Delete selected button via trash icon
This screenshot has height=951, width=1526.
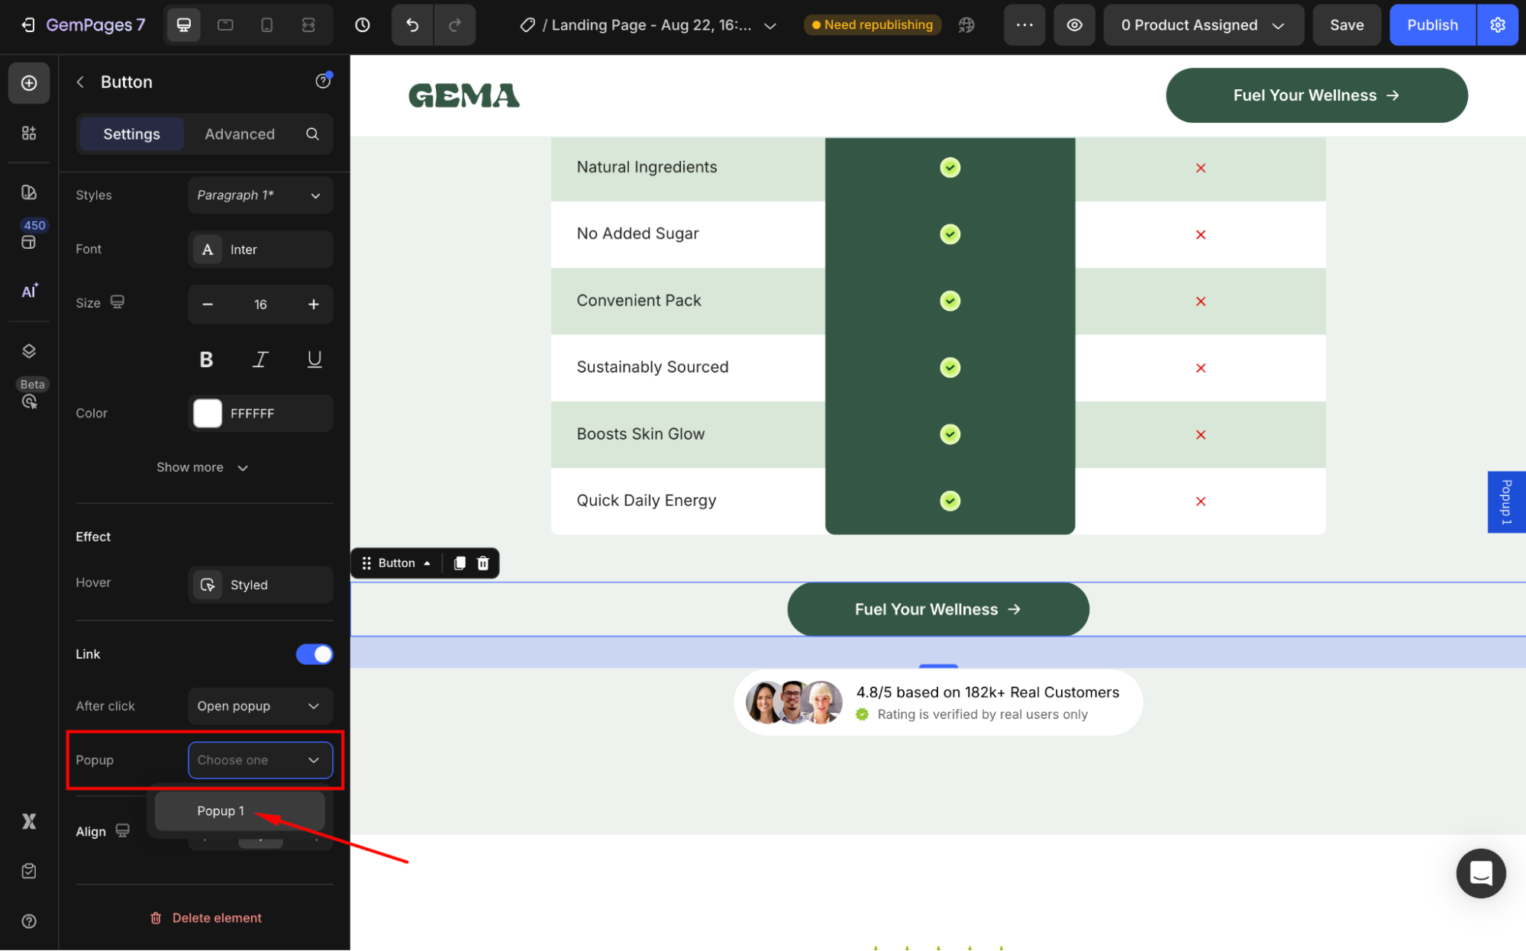pyautogui.click(x=483, y=563)
